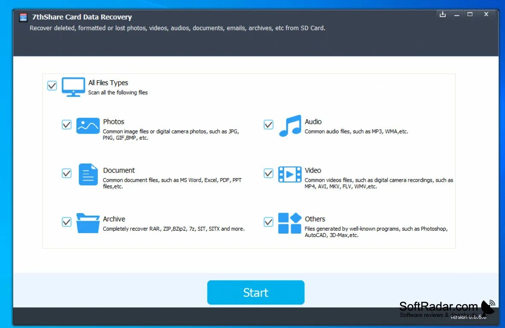Click 'Common document files, such as MS Word' description
This screenshot has height=328, width=505.
(x=172, y=183)
